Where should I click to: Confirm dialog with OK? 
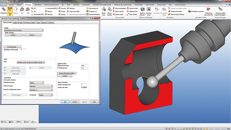[x=65, y=102]
